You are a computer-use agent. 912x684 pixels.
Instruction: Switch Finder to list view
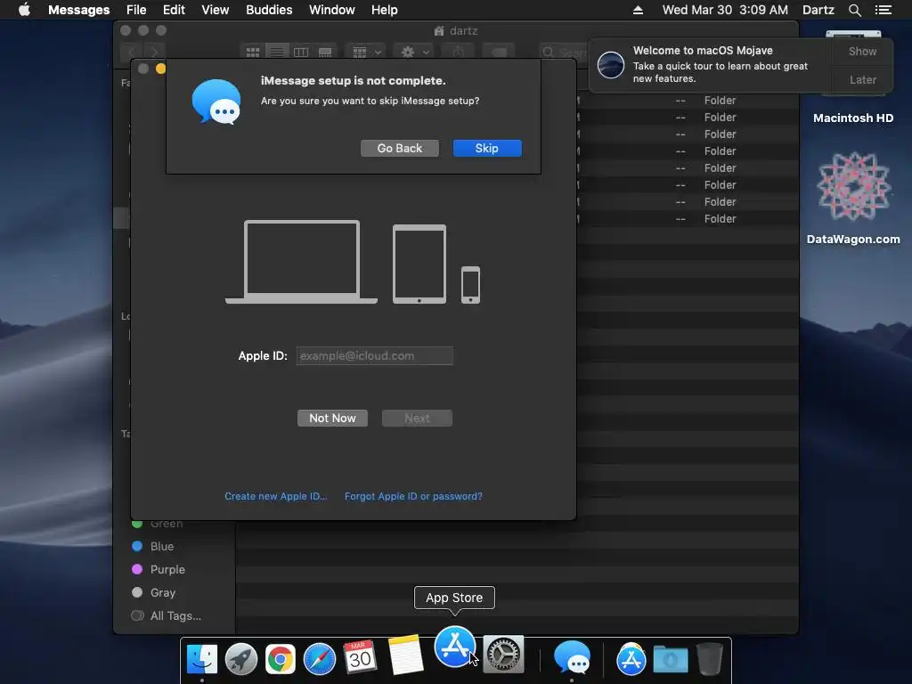(277, 53)
